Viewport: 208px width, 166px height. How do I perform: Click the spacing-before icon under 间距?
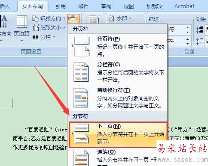pyautogui.click(x=200, y=30)
